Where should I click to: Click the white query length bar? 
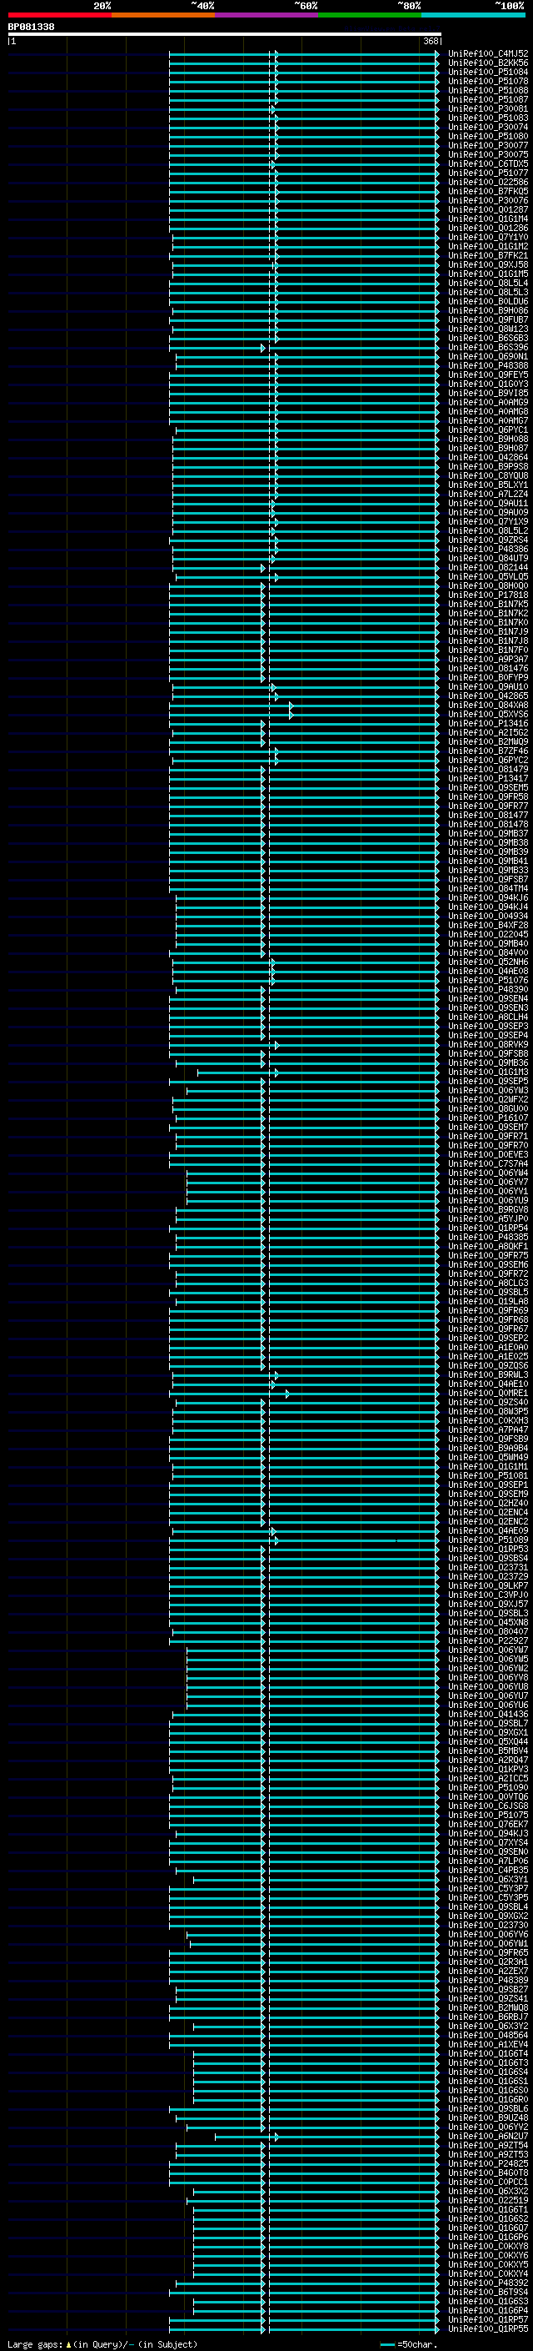(225, 35)
